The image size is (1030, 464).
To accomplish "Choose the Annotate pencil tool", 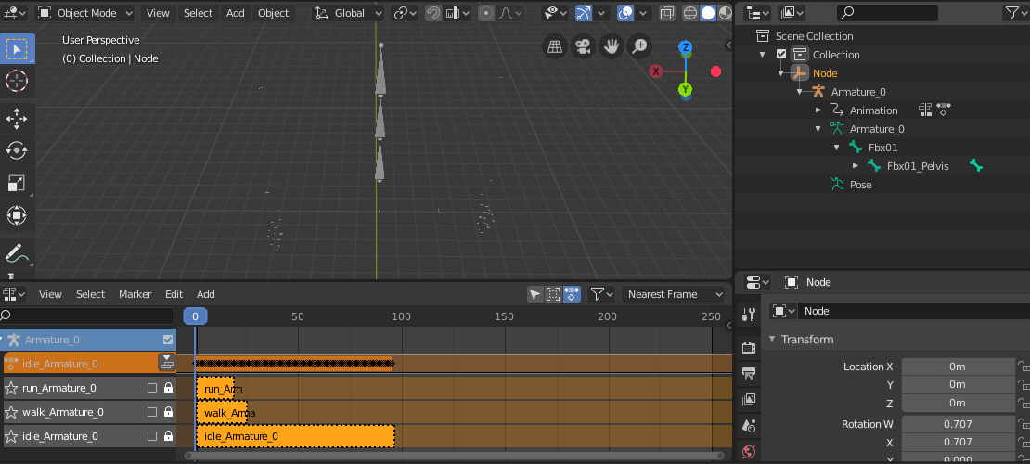I will (17, 251).
